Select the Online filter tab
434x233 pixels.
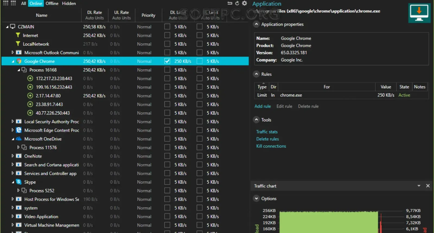(36, 3)
